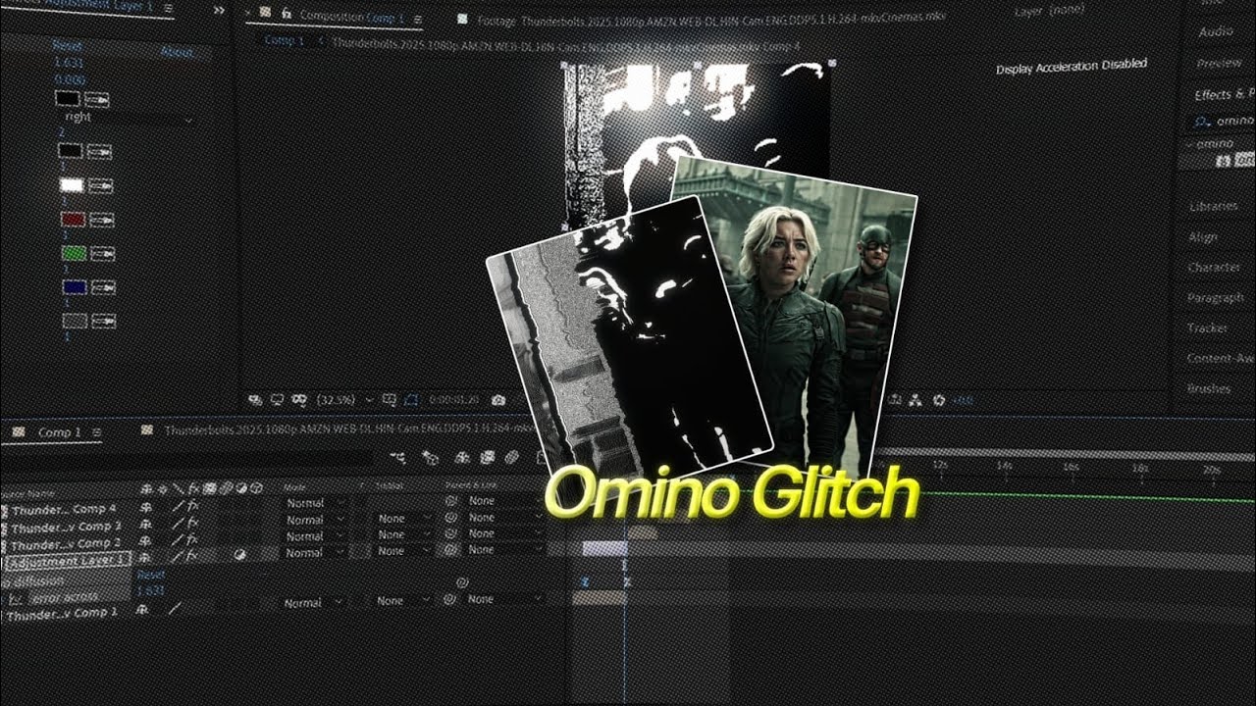The width and height of the screenshot is (1256, 706).
Task: Open the Libraries panel
Action: pos(1215,207)
